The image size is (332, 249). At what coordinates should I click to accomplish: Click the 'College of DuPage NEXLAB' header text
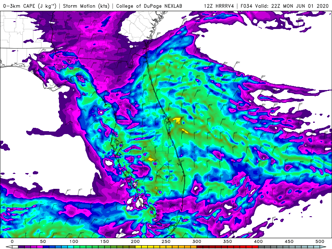tap(149, 6)
